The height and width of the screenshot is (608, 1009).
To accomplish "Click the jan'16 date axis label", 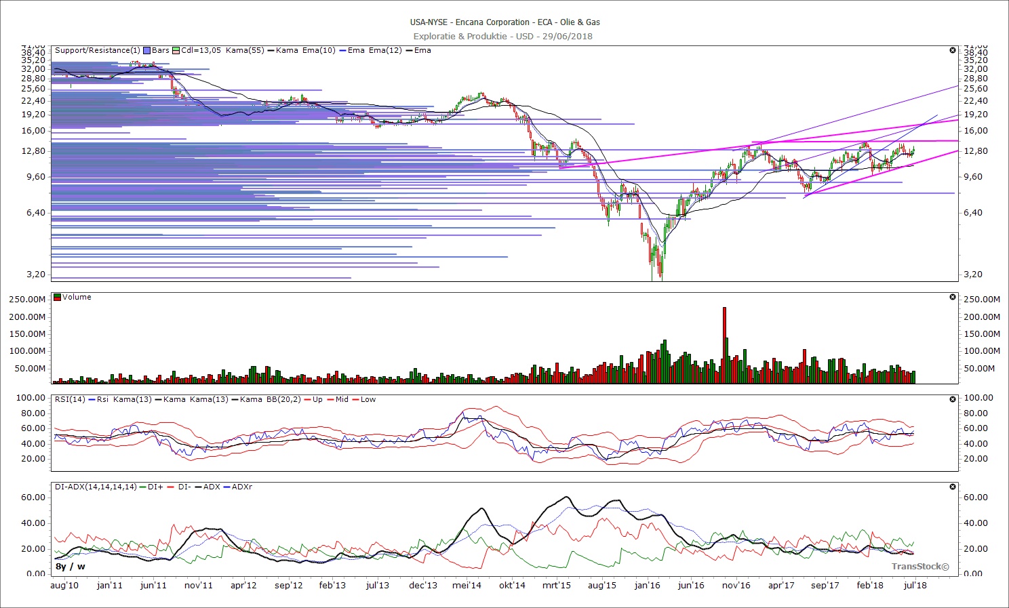I will pyautogui.click(x=647, y=585).
